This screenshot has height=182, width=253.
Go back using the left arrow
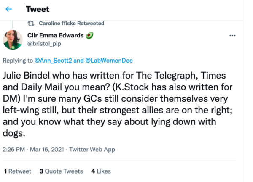tap(9, 9)
